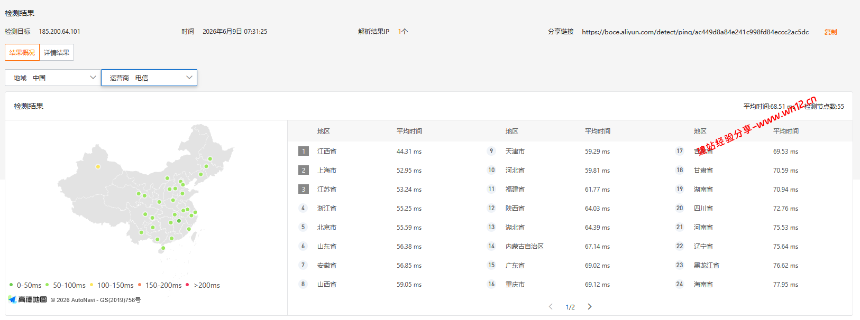Select the 河北省 region cell

tap(515, 171)
